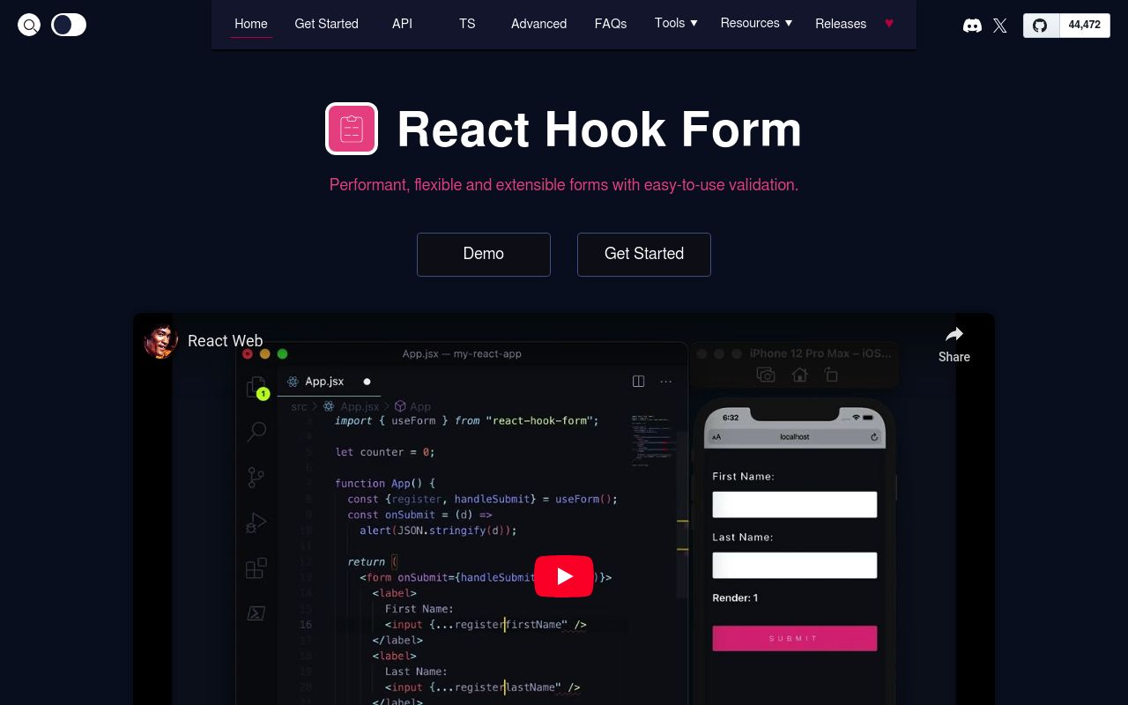
Task: Open the Tools dropdown menu
Action: point(675,24)
